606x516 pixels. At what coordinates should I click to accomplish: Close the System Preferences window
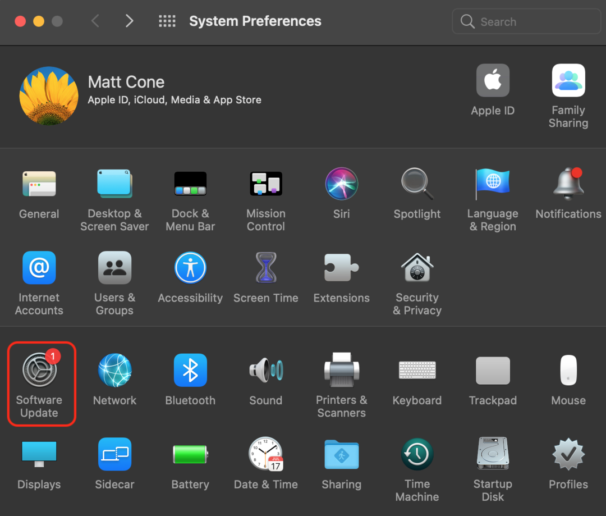[x=20, y=21]
